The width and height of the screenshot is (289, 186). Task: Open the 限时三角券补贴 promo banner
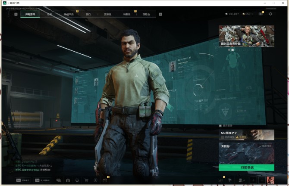tap(246, 36)
